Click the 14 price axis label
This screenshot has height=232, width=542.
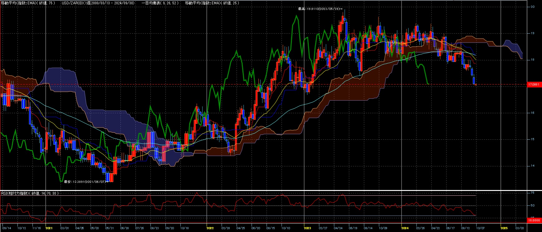533,166
